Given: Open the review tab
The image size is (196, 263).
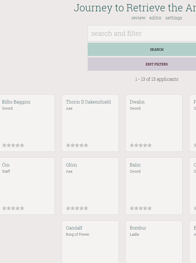Looking at the screenshot, I should [x=138, y=18].
